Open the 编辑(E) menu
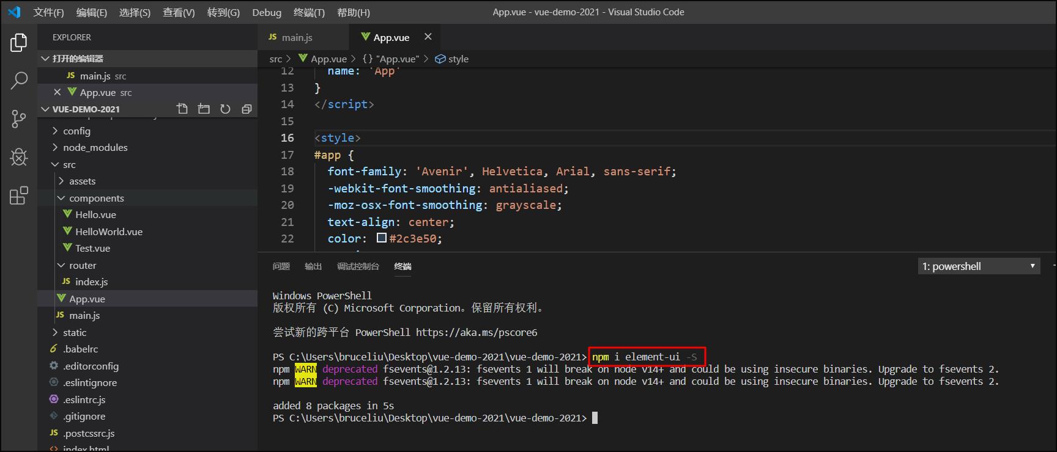Image resolution: width=1057 pixels, height=452 pixels. pyautogui.click(x=92, y=12)
